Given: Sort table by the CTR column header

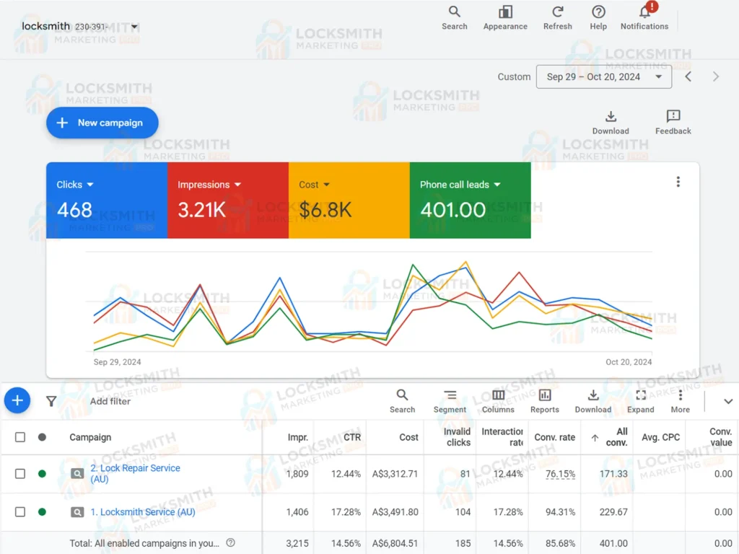Looking at the screenshot, I should (351, 437).
